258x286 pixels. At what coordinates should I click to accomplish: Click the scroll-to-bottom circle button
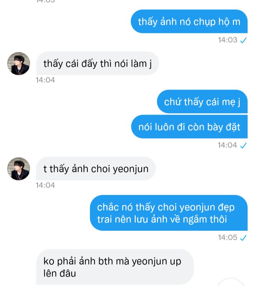click(x=231, y=283)
